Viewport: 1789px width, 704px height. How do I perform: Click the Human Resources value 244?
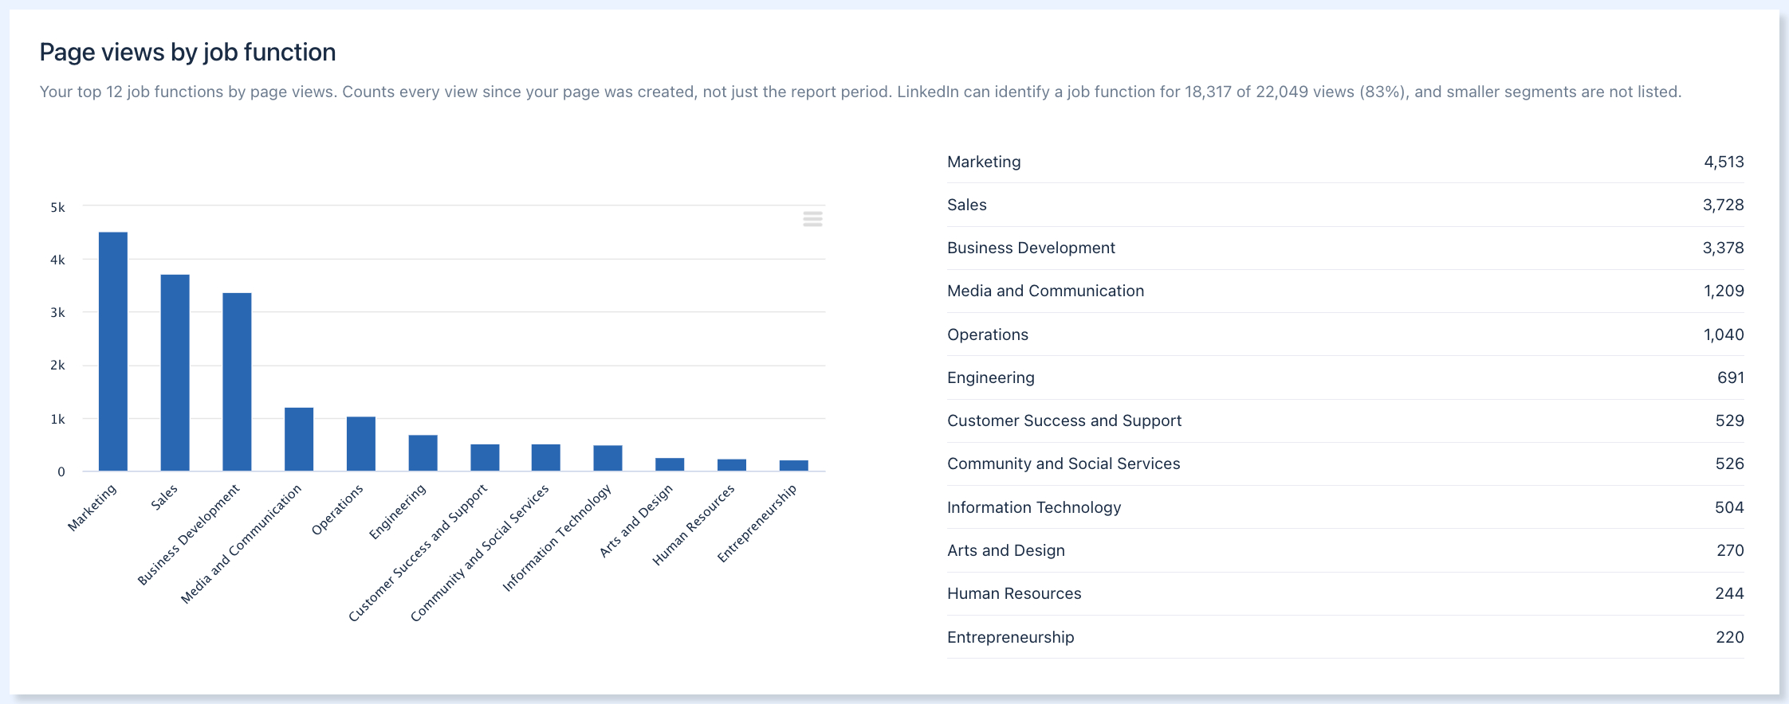point(1729,593)
